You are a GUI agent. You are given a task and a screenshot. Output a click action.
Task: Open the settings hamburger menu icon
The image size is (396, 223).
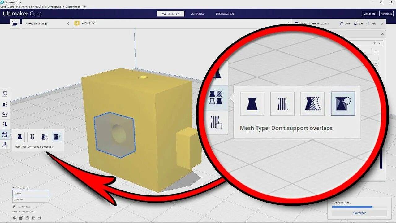[376, 51]
